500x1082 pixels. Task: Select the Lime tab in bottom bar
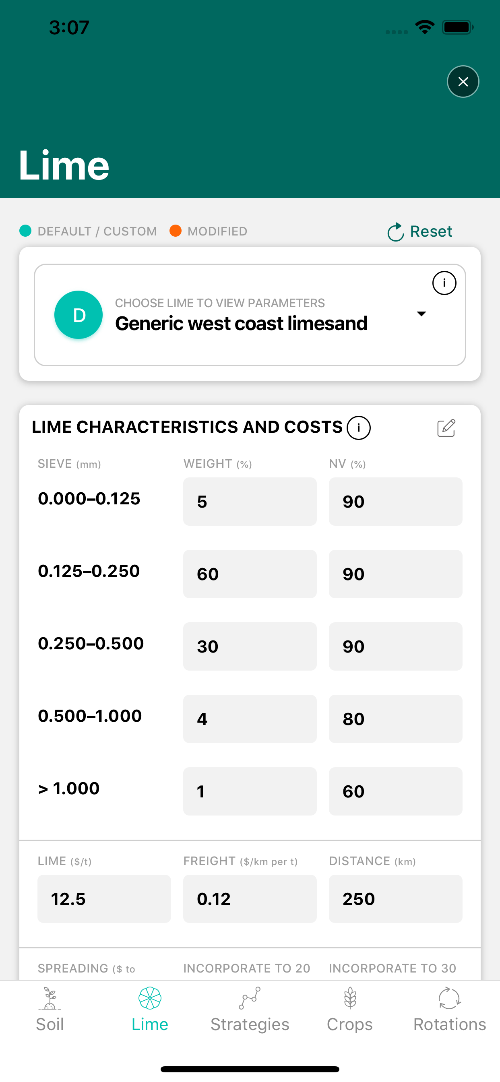tap(150, 1009)
